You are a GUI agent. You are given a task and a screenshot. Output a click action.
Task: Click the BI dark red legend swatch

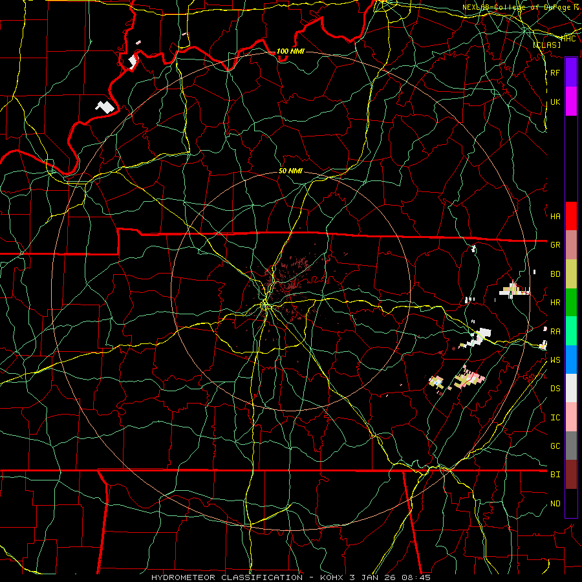pyautogui.click(x=571, y=475)
